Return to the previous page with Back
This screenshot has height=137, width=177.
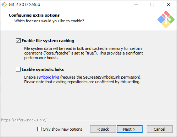(x=103, y=129)
